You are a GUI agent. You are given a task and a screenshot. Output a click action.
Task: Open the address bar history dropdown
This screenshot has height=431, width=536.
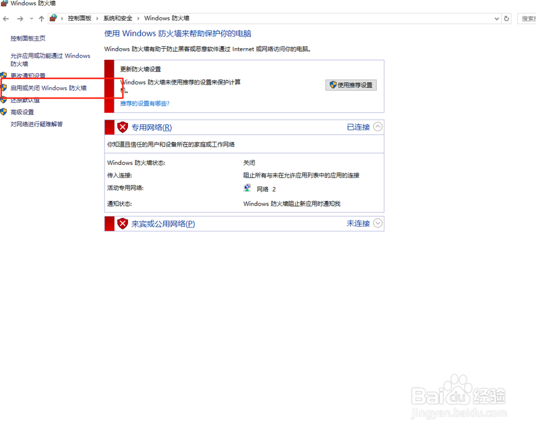[497, 19]
